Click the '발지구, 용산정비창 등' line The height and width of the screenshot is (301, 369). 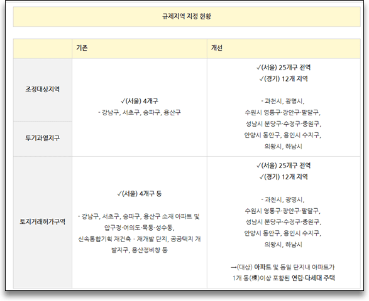tap(140, 250)
